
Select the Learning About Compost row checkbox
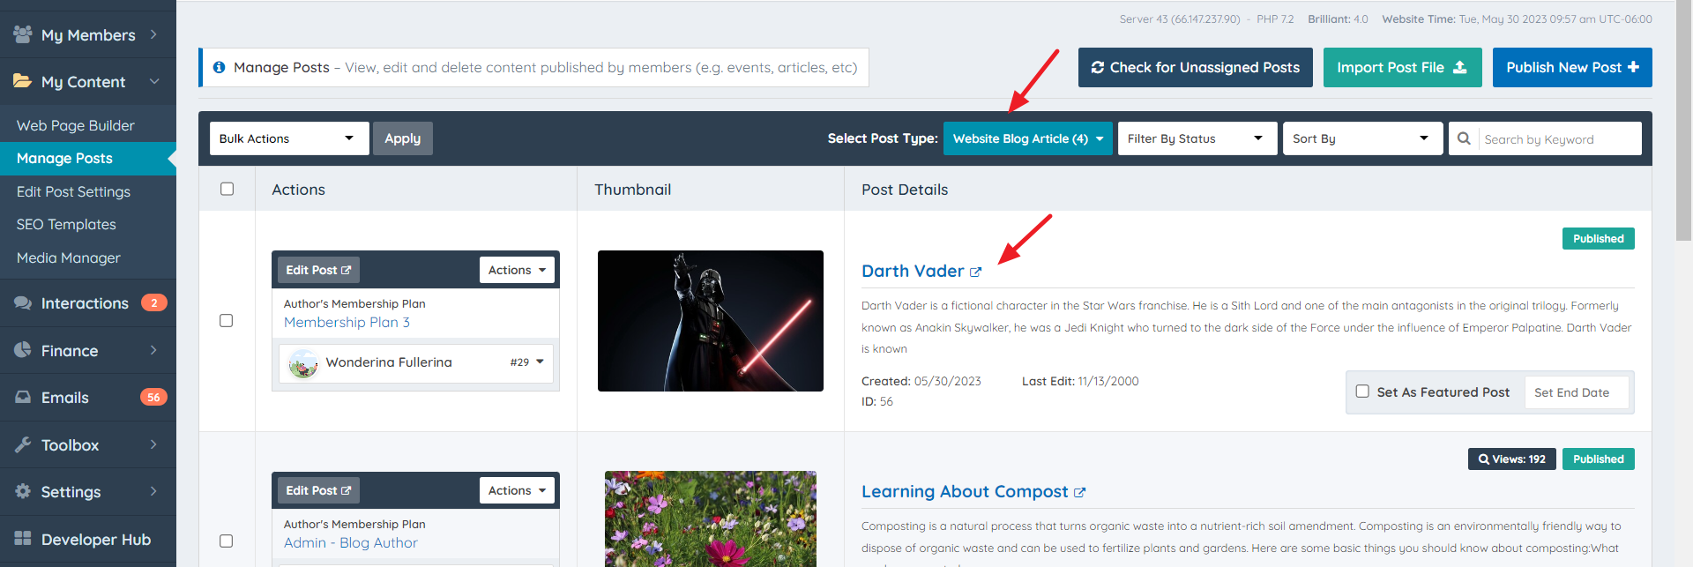226,541
